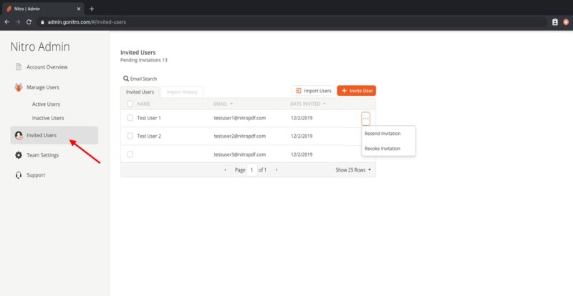The image size is (573, 296).
Task: Sort by the DATE INVITED column arrow
Action: click(x=324, y=104)
